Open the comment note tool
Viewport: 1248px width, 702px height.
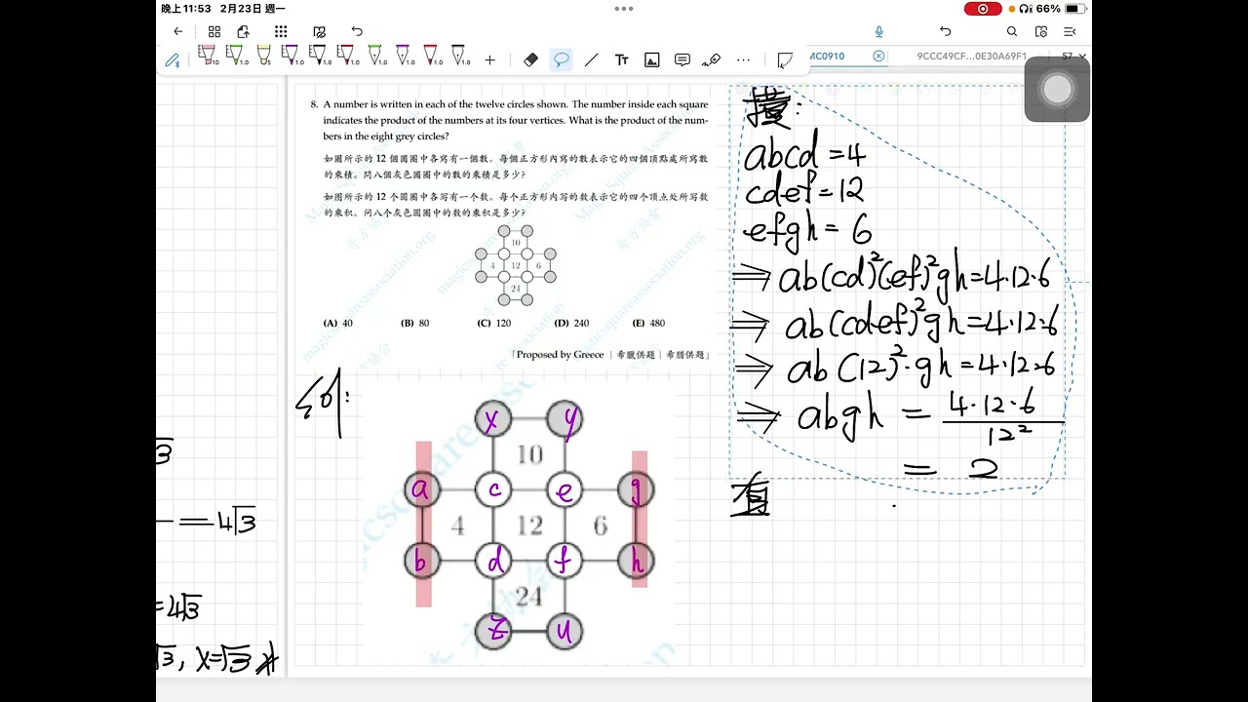pos(682,60)
